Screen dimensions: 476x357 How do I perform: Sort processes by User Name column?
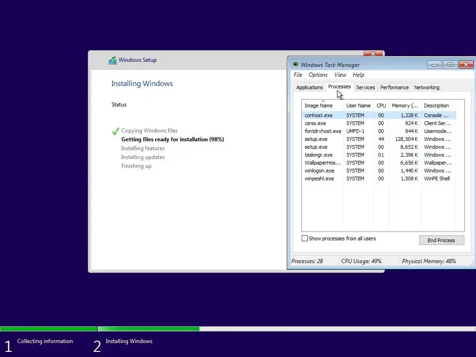pyautogui.click(x=358, y=106)
